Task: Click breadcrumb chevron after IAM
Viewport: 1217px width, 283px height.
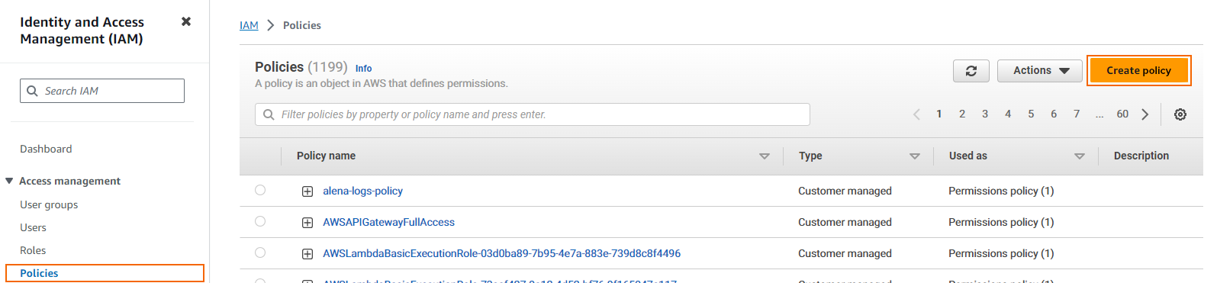Action: tap(270, 25)
